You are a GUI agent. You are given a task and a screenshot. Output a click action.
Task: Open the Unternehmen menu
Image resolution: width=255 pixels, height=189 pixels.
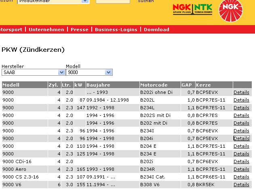click(x=46, y=30)
